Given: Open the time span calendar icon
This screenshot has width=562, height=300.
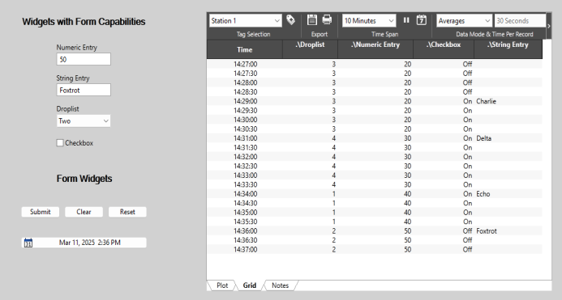Looking at the screenshot, I should pos(422,20).
